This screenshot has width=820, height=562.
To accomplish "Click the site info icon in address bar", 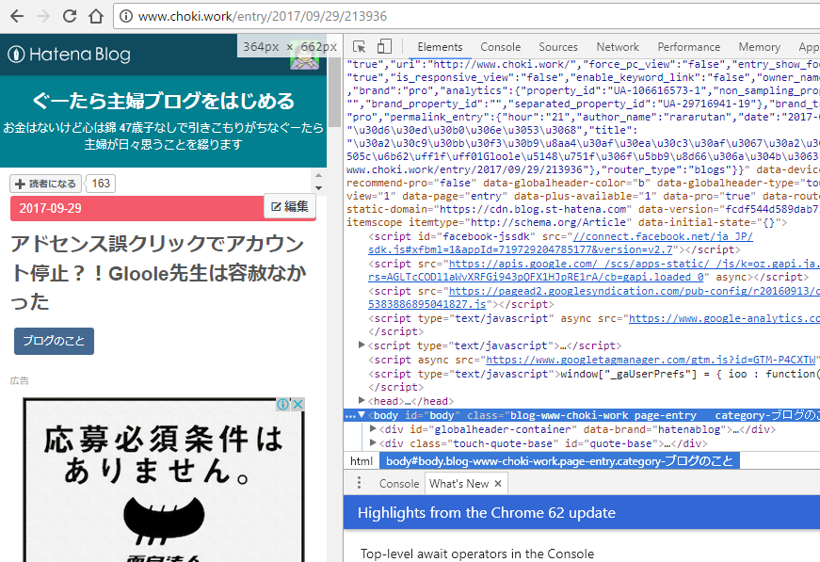I will click(125, 16).
